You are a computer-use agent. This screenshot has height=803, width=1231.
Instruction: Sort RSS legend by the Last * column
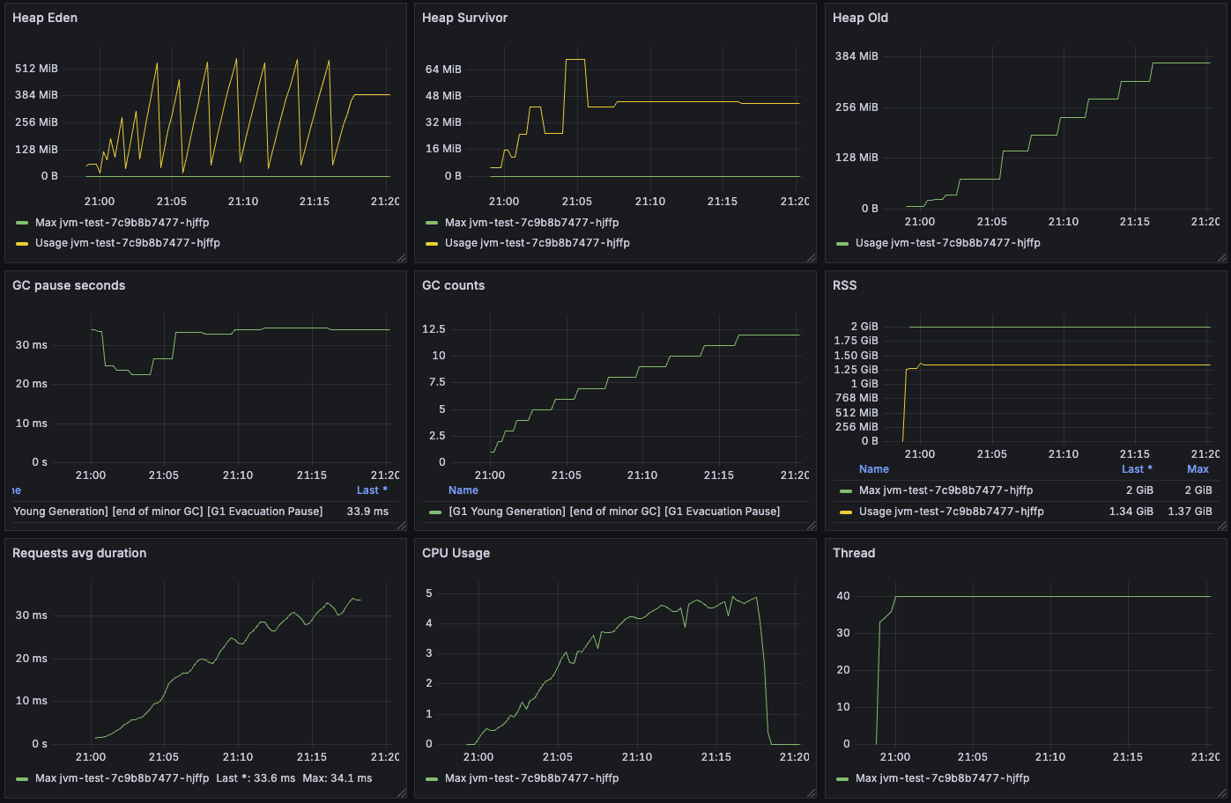click(1137, 469)
